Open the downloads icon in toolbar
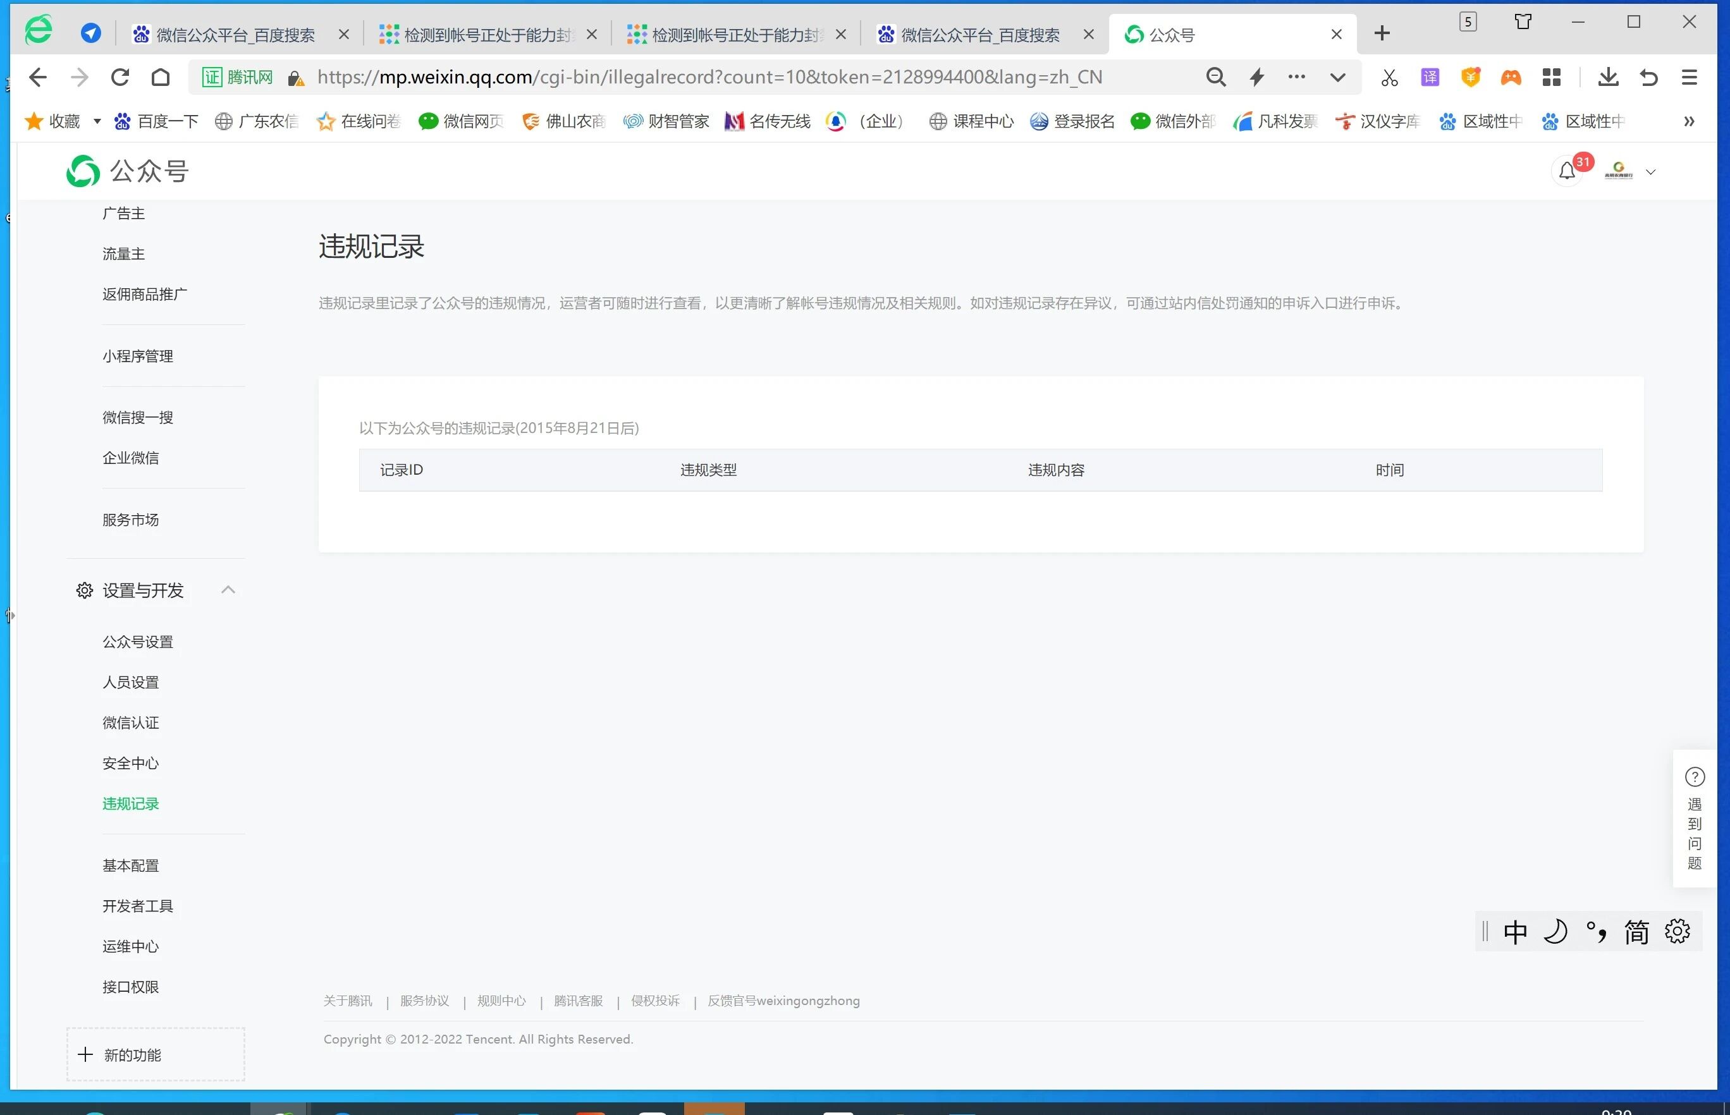This screenshot has height=1115, width=1730. pyautogui.click(x=1607, y=78)
